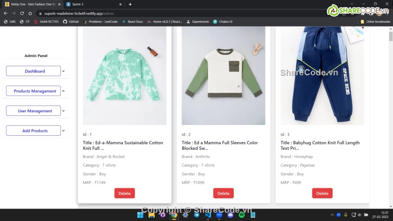The height and width of the screenshot is (221, 393).
Task: Click the green tie-dye shirt image
Action: pyautogui.click(x=125, y=76)
